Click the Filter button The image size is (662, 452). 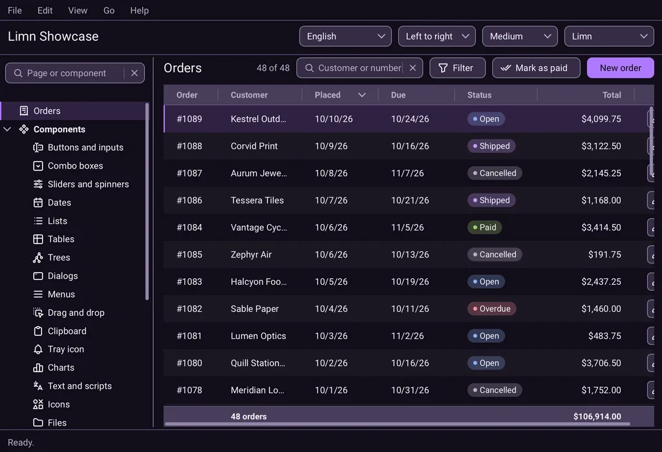click(457, 68)
